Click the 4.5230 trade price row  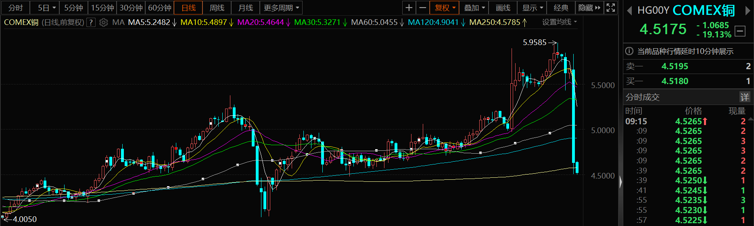[688, 210]
